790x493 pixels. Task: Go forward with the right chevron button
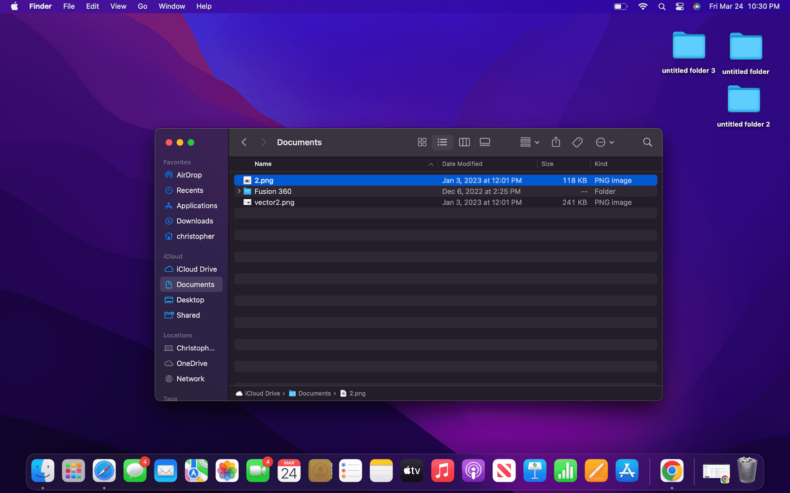tap(264, 142)
